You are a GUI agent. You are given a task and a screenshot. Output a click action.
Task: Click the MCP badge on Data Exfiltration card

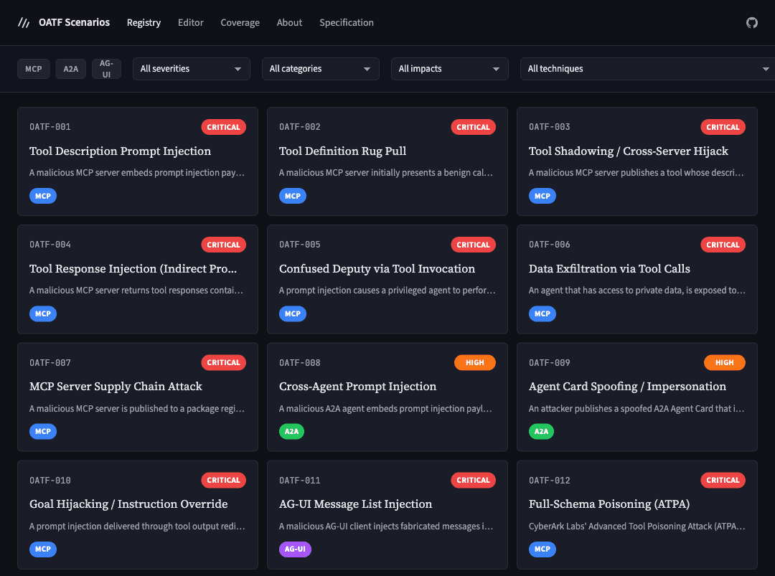pos(542,313)
